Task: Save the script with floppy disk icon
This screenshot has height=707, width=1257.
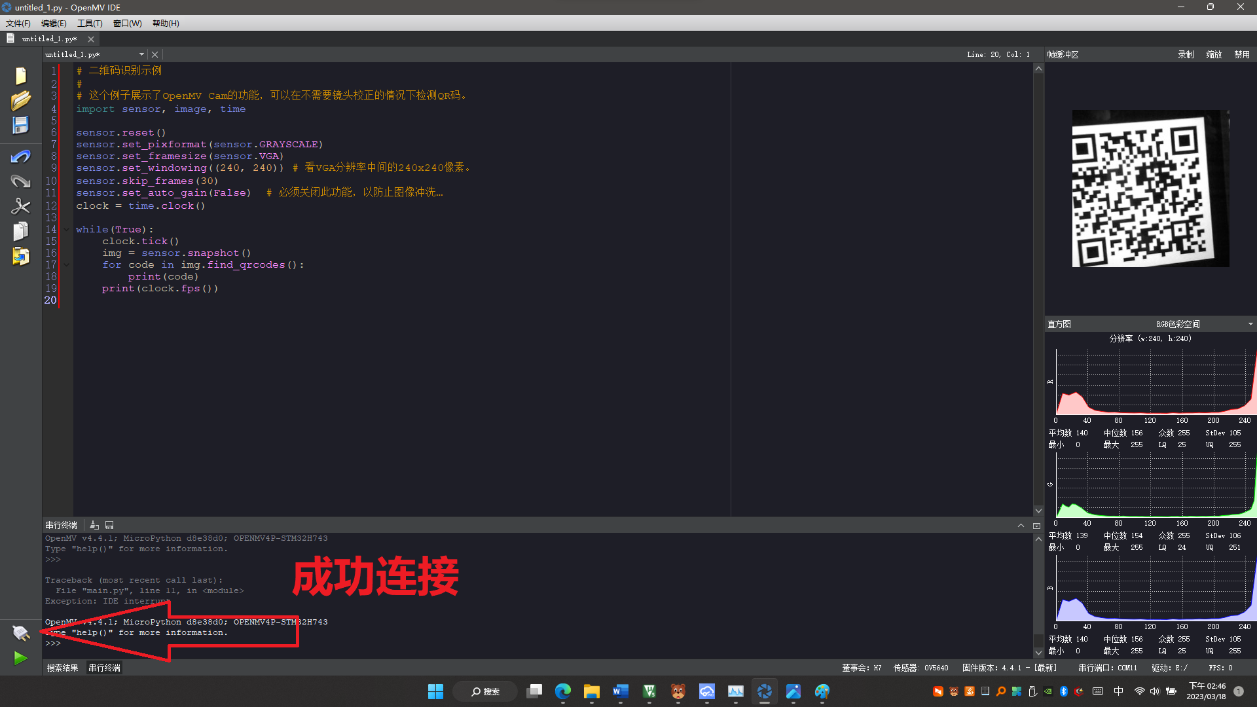Action: click(20, 126)
